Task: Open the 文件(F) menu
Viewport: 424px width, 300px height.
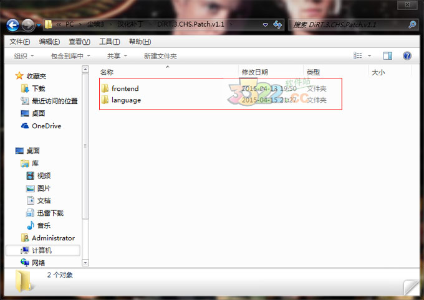Action: click(x=20, y=42)
